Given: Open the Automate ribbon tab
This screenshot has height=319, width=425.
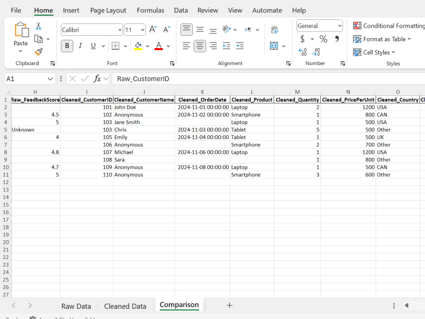Looking at the screenshot, I should (267, 10).
